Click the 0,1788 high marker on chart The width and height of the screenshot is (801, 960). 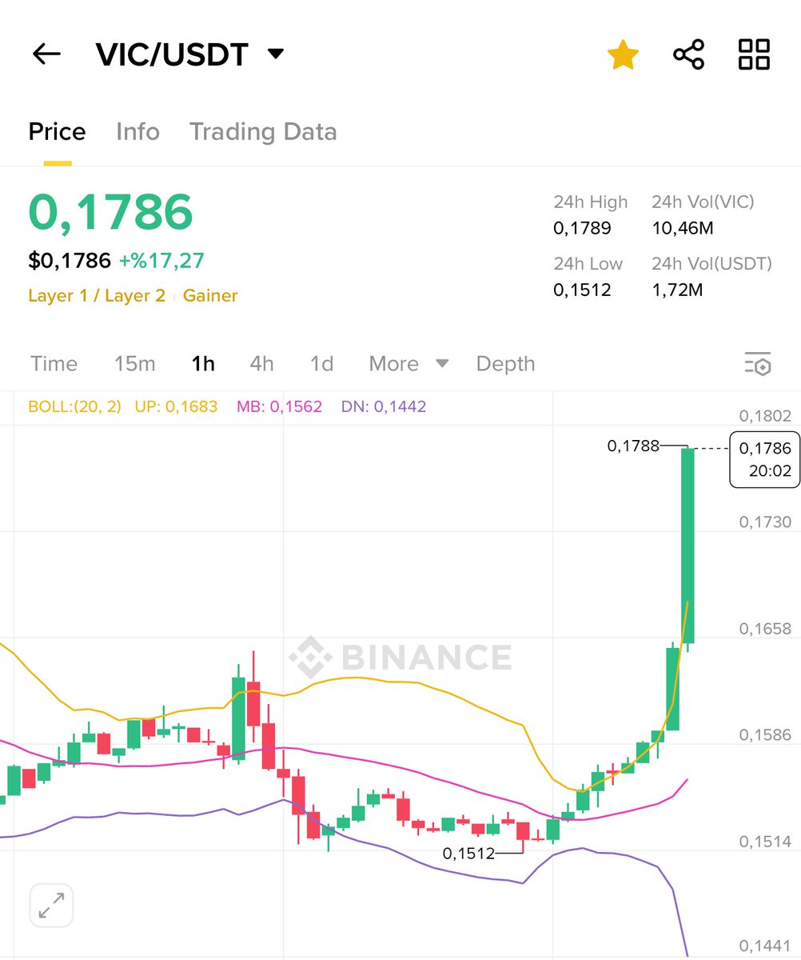(633, 446)
